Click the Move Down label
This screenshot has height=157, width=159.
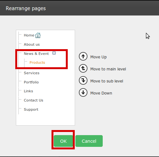[101, 93]
